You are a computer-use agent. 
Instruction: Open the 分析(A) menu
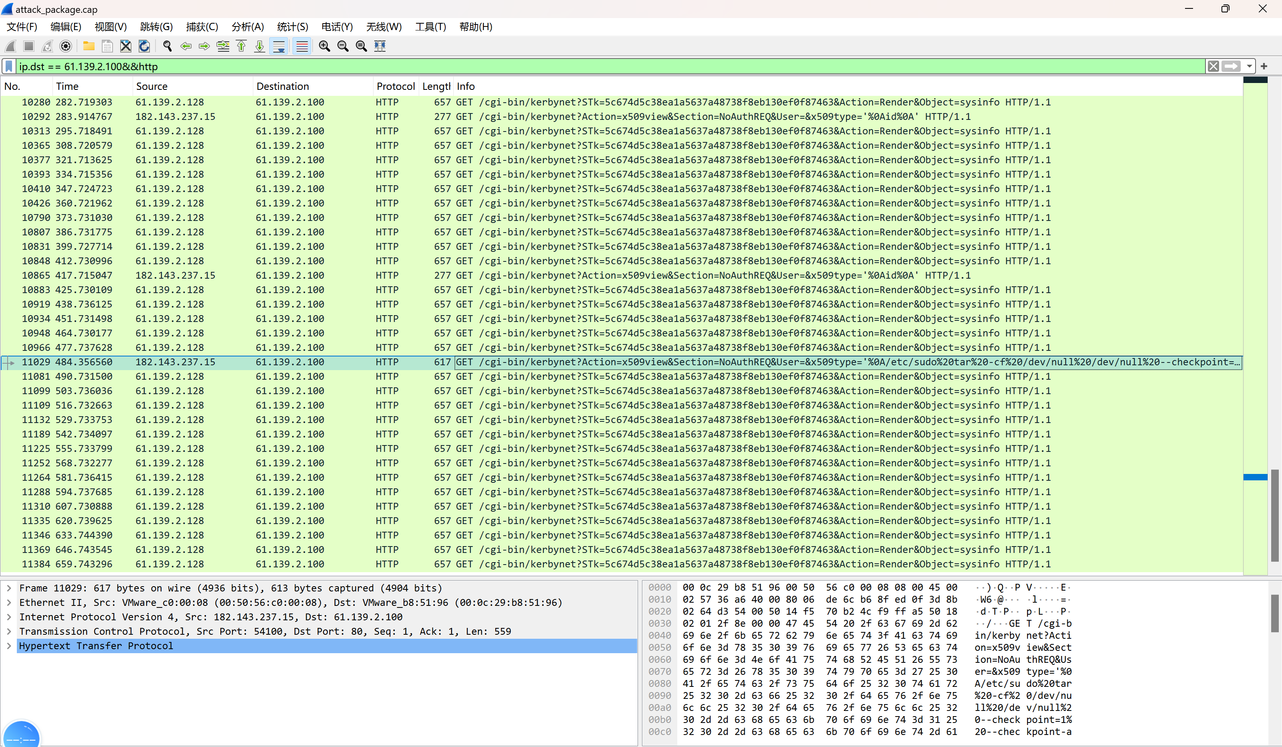click(247, 27)
